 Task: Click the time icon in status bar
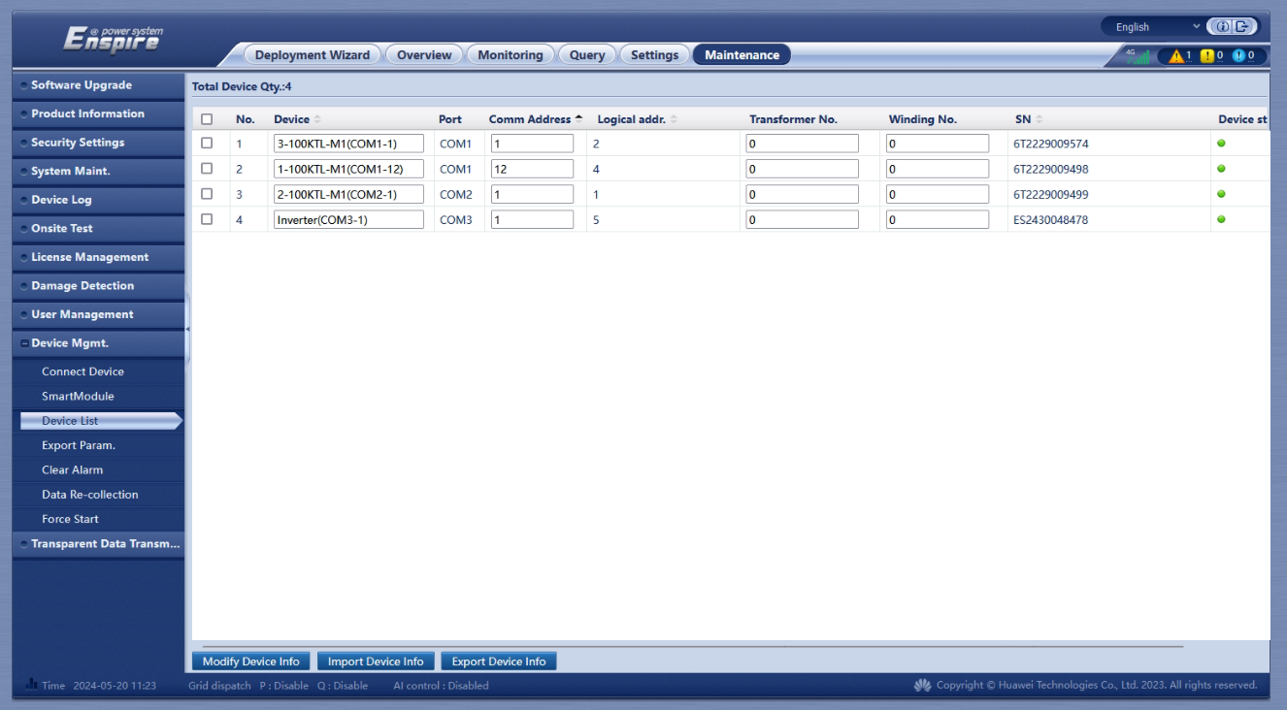click(31, 685)
